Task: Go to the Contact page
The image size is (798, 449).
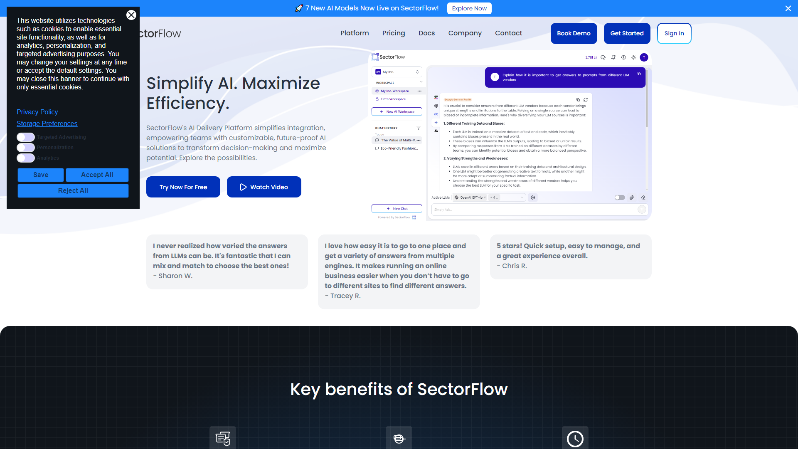Action: pyautogui.click(x=508, y=33)
